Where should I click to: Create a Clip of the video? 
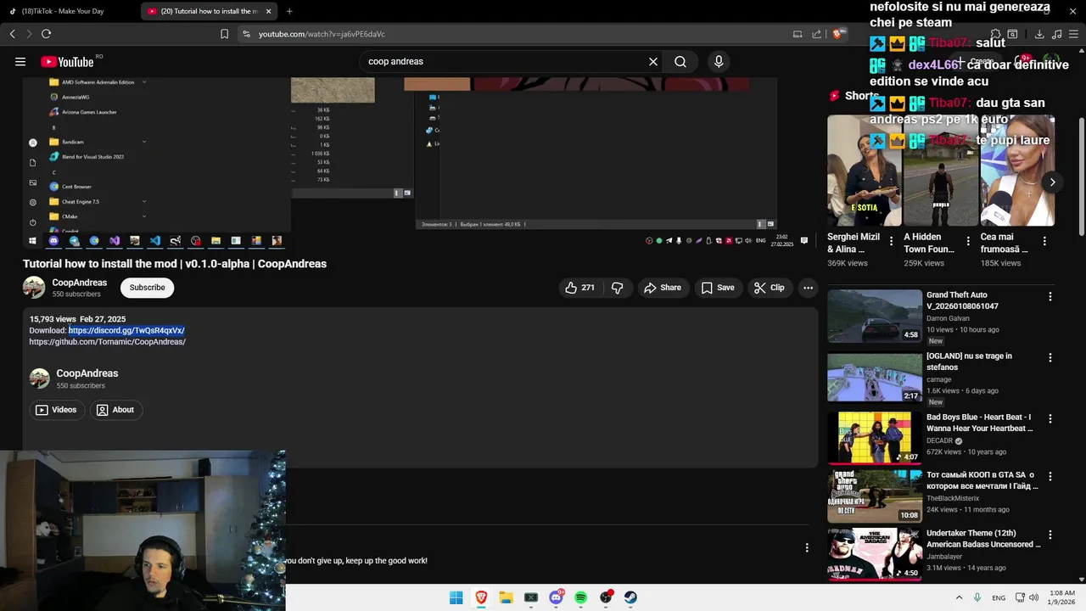tap(770, 288)
